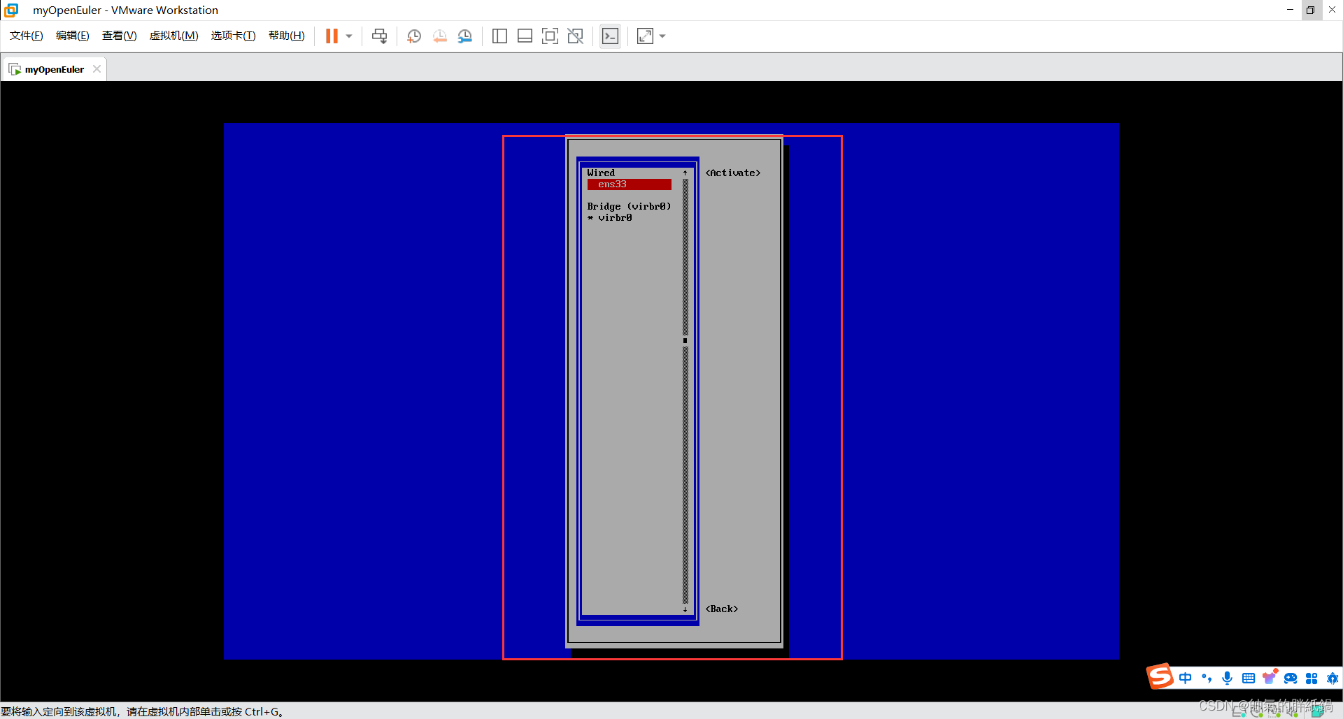Close the myOpenEuler tab
Image resolution: width=1343 pixels, height=719 pixels.
coord(97,69)
